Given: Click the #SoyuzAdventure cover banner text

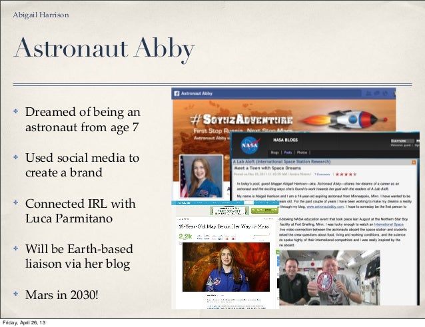Looking at the screenshot, I should tap(241, 119).
